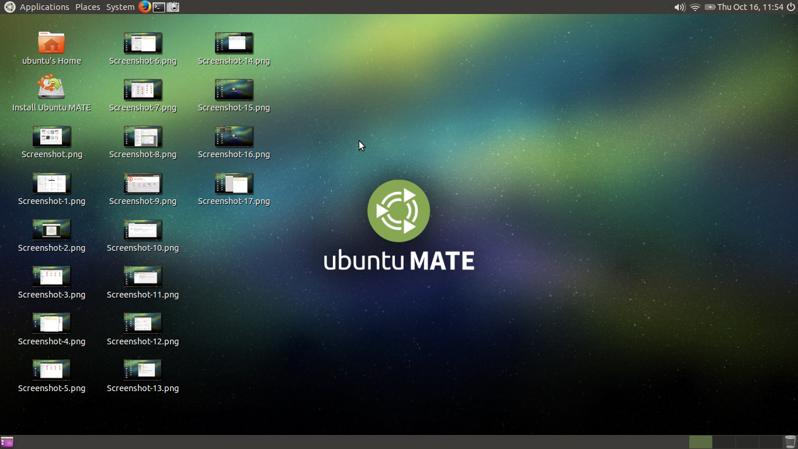Select the Screenshot-5.png file
This screenshot has height=449, width=798.
pyautogui.click(x=51, y=377)
